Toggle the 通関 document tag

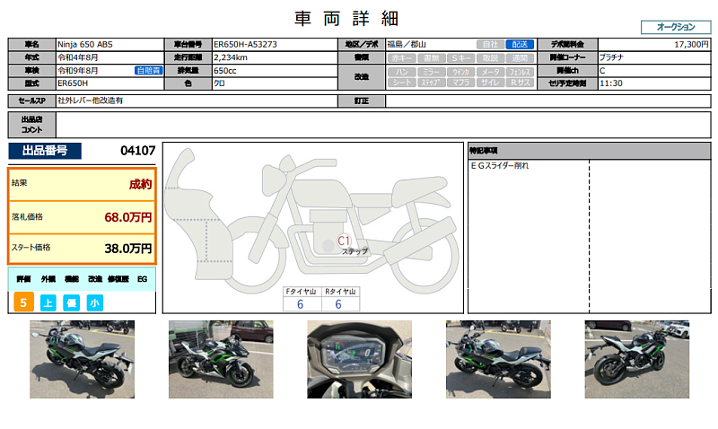[520, 58]
